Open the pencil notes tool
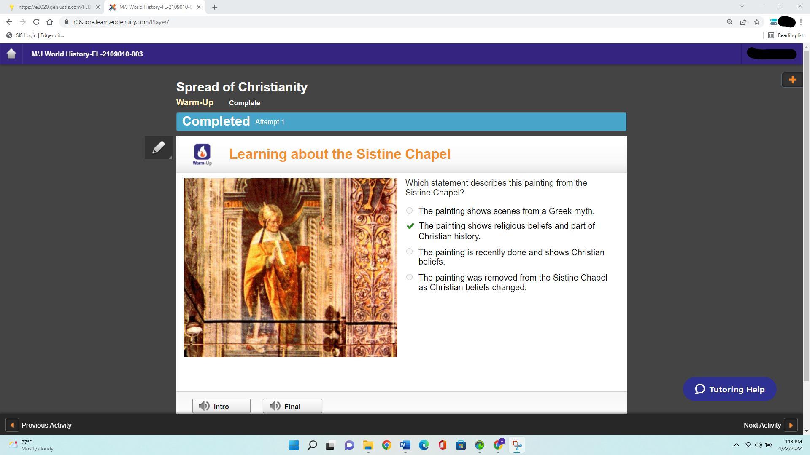 (x=159, y=147)
